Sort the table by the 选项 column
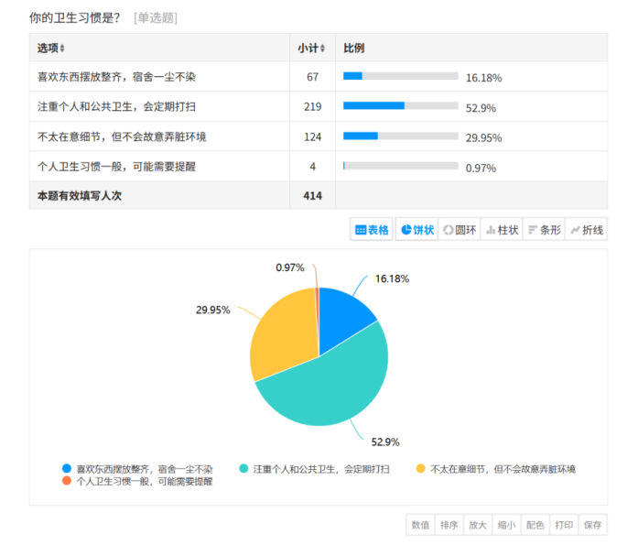Viewport: 638px width, 556px height. (x=50, y=49)
